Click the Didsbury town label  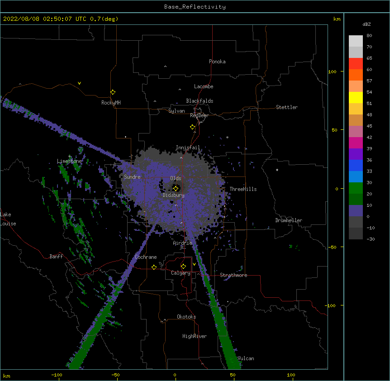(x=174, y=195)
